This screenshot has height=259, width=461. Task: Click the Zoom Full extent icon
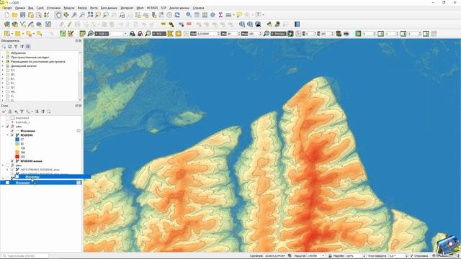tap(90, 14)
